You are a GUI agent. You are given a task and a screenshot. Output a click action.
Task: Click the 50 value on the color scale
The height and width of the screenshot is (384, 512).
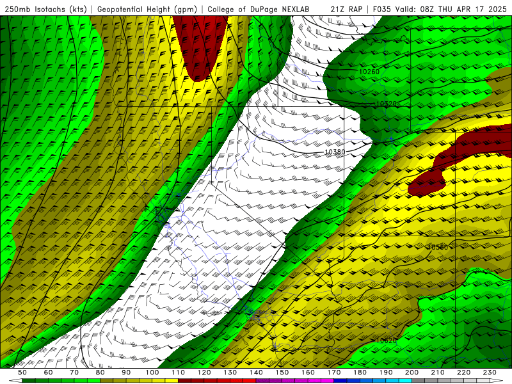22,372
